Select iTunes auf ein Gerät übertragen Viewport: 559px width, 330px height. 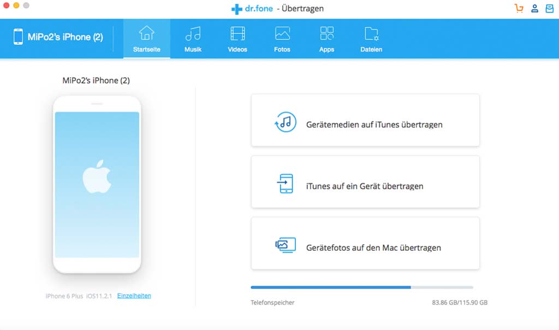coord(365,181)
